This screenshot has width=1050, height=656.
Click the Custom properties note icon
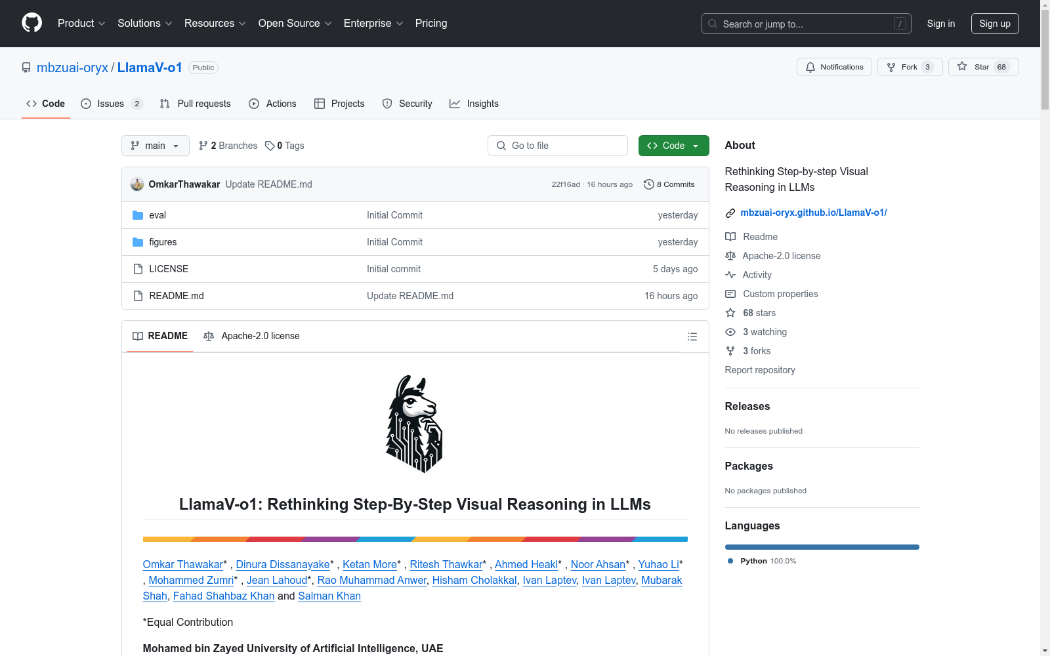click(x=730, y=294)
